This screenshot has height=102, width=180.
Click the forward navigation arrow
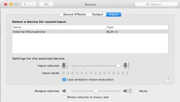click(x=33, y=4)
